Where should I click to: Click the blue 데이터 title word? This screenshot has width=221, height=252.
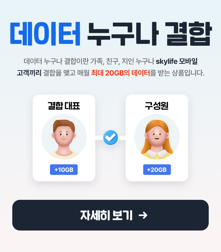coord(45,33)
